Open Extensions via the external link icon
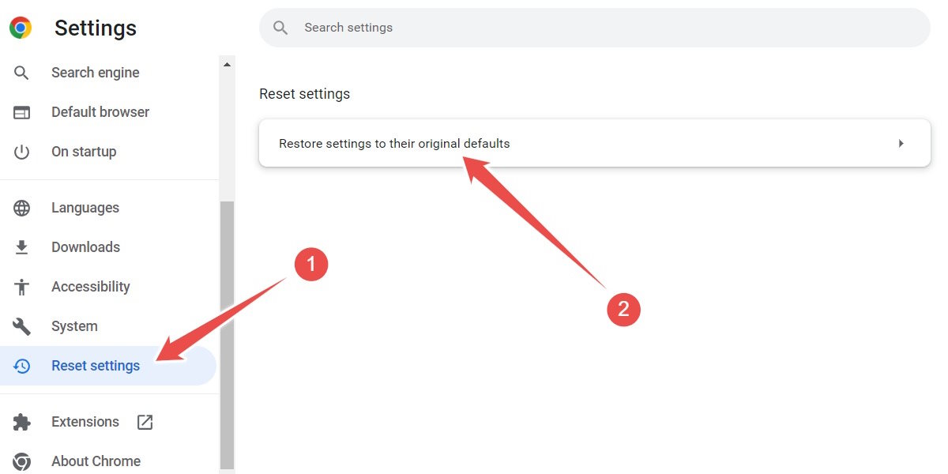Screen dimensions: 948x474 click(x=145, y=421)
